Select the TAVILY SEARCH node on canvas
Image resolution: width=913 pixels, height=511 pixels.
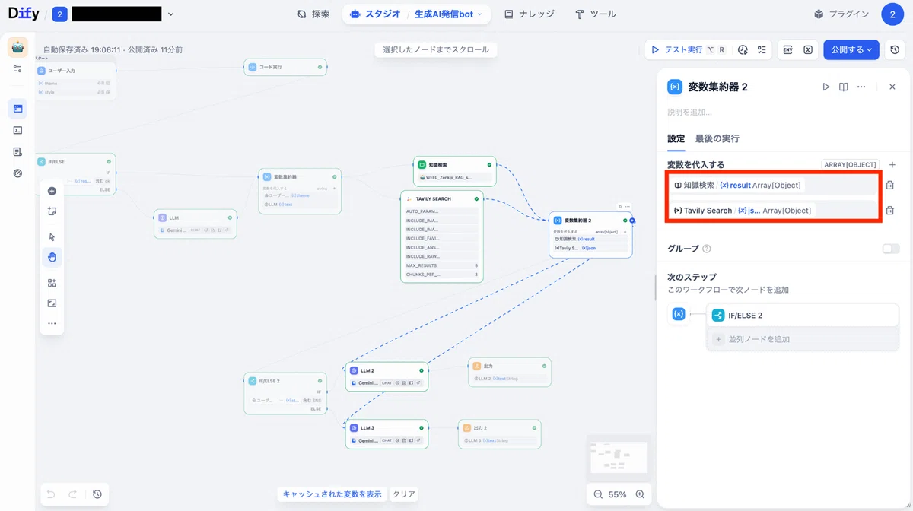tap(442, 237)
